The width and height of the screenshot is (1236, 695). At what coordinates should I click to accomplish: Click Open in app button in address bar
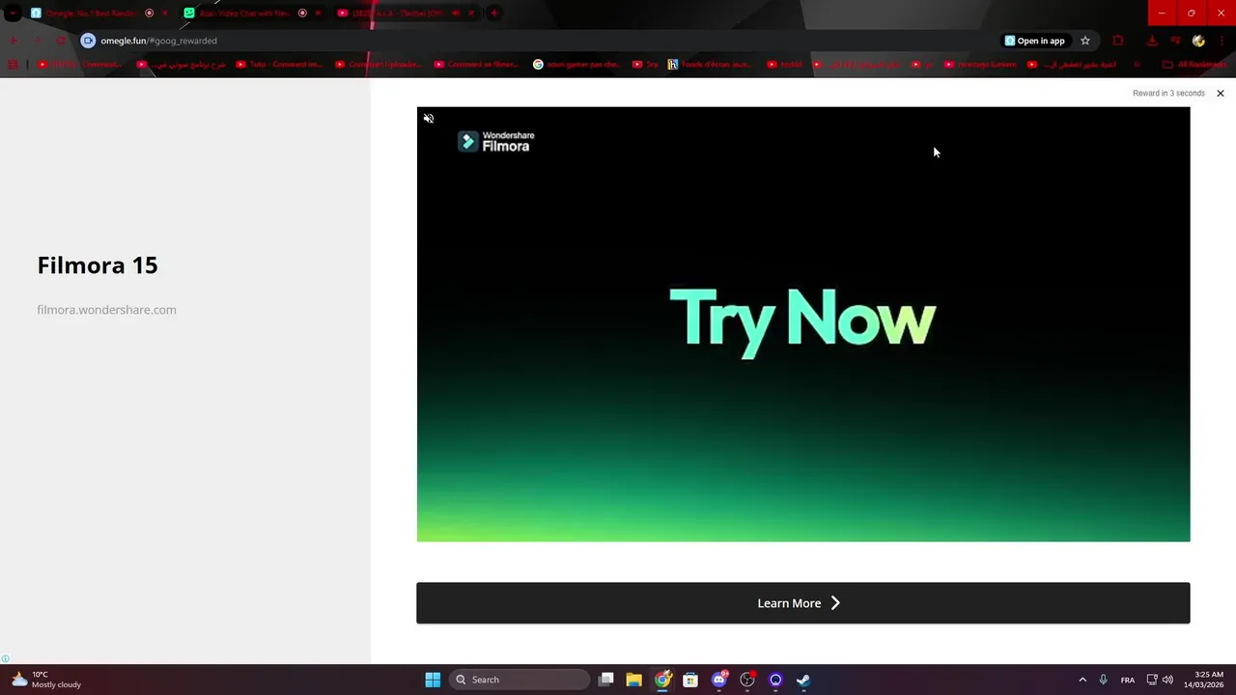click(x=1035, y=41)
